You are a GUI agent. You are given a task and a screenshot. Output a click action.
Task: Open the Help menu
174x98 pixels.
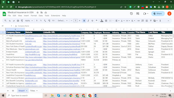click(x=64, y=16)
